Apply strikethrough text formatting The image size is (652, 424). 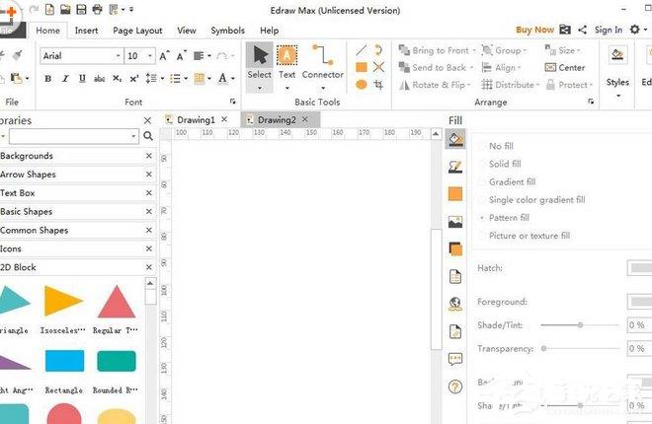click(x=100, y=79)
